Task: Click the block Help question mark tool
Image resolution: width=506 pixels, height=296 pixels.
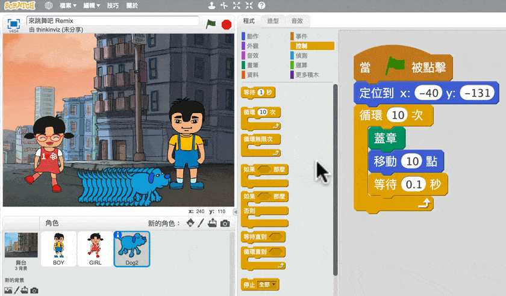Action: (261, 5)
